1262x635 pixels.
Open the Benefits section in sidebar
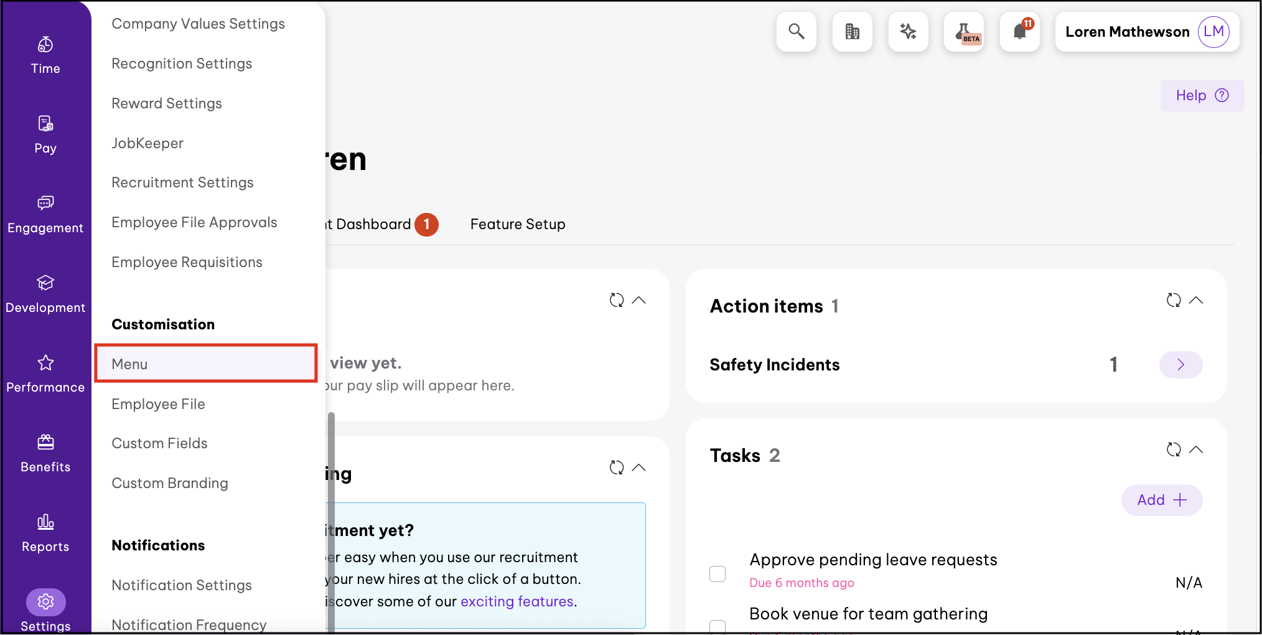(x=45, y=454)
